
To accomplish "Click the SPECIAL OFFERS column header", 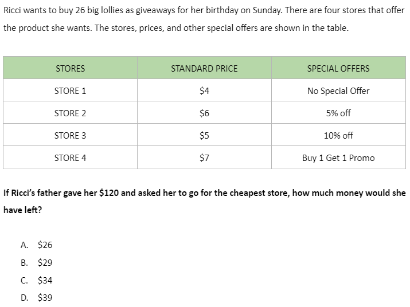I will click(x=338, y=68).
